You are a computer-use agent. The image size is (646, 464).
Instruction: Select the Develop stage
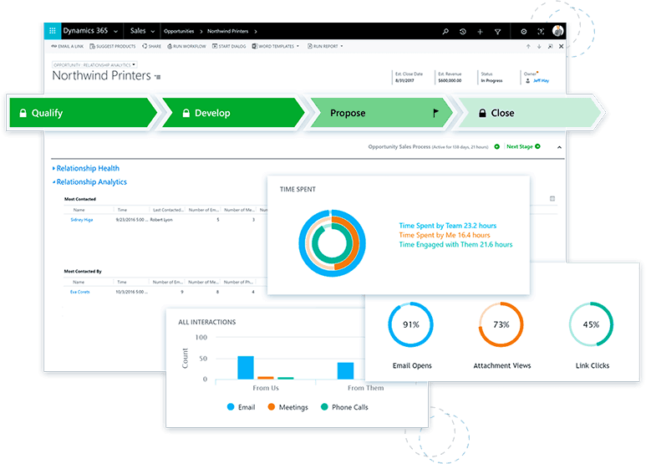click(x=234, y=113)
